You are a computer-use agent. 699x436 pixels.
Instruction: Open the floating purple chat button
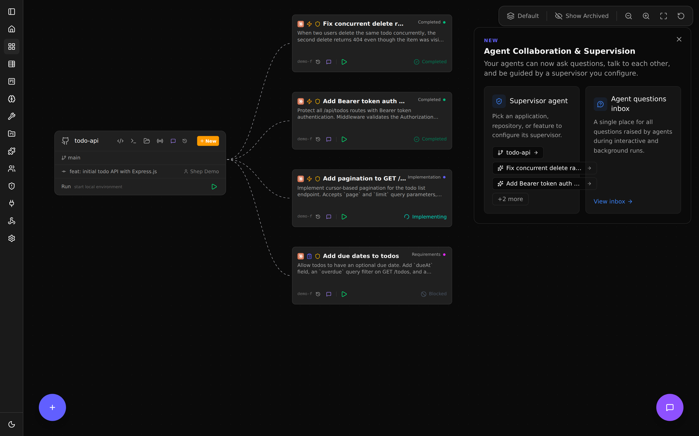click(670, 408)
